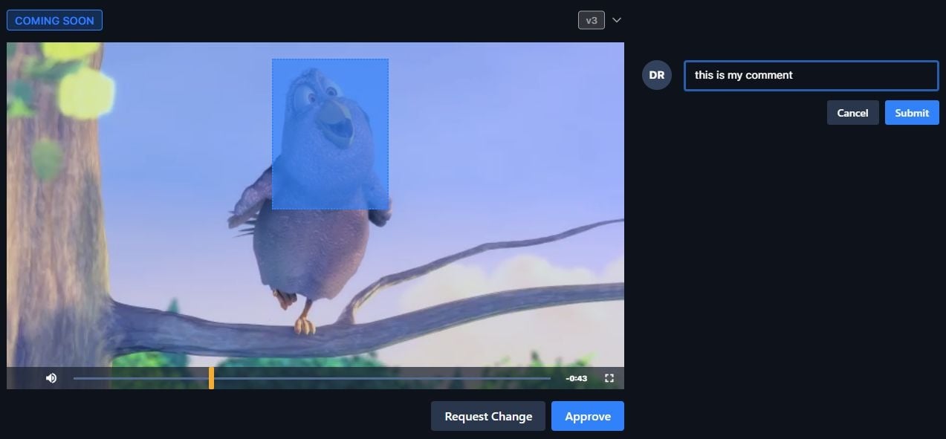Image resolution: width=946 pixels, height=439 pixels.
Task: Click the DR user avatar
Action: [657, 75]
